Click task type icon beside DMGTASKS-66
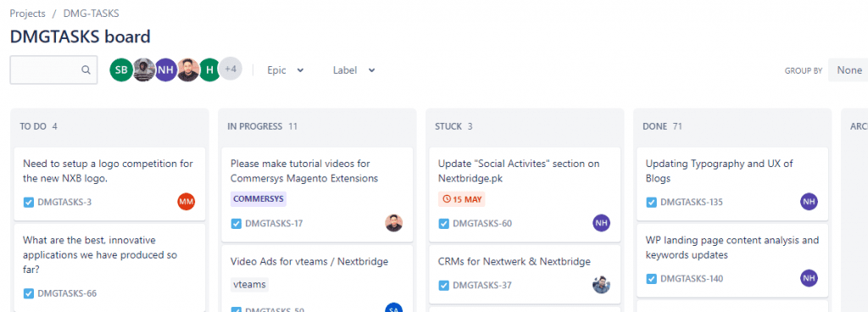 (x=29, y=293)
